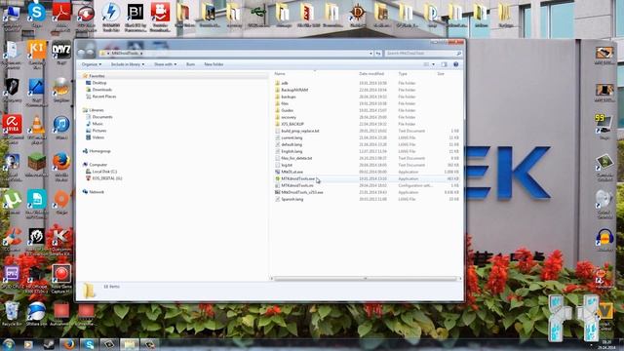Click the Mozilla Firefox desktop icon
The height and width of the screenshot is (351, 624).
click(x=61, y=163)
